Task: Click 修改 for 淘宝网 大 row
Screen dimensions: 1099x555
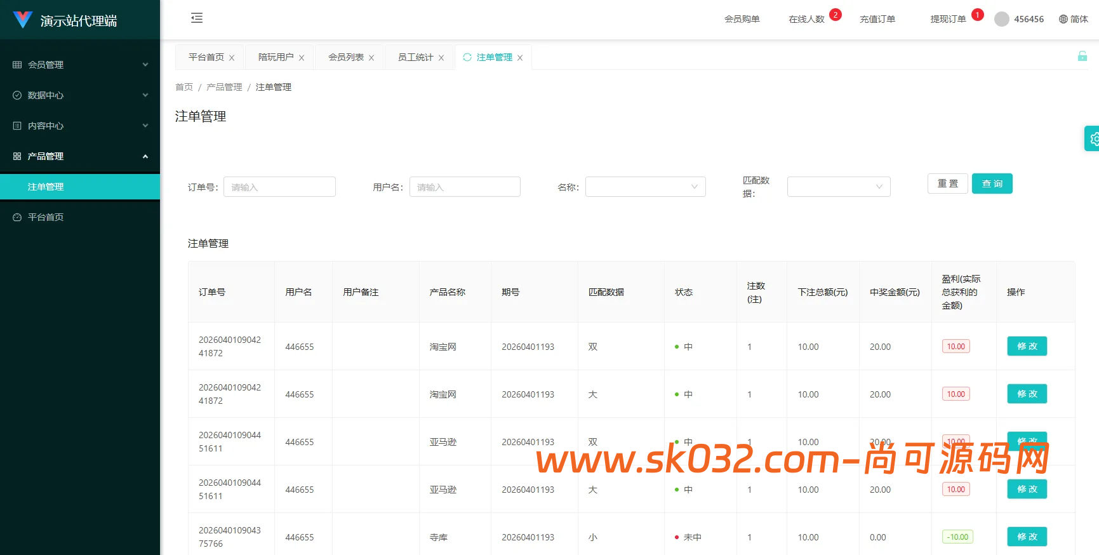Action: pos(1027,394)
